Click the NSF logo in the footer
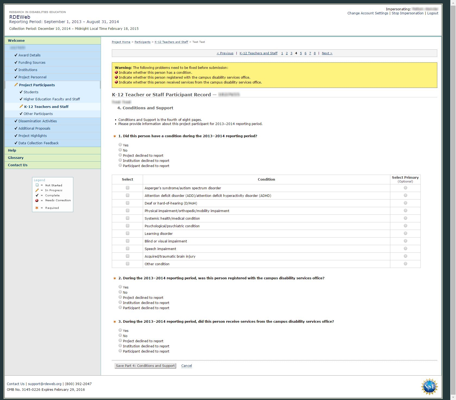The height and width of the screenshot is (400, 456). tap(429, 386)
